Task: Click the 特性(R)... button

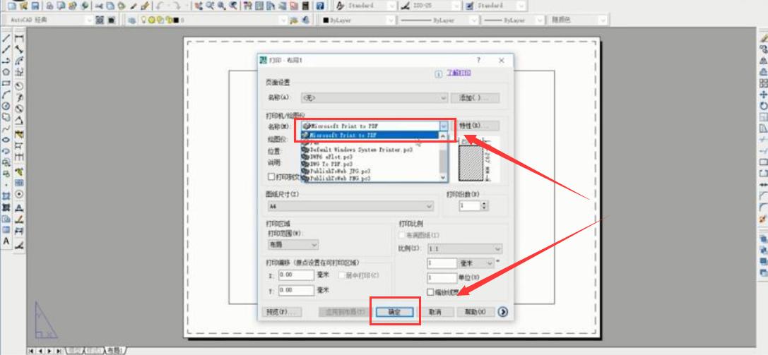Action: coord(475,126)
